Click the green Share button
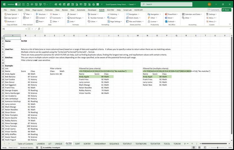 tap(226, 10)
